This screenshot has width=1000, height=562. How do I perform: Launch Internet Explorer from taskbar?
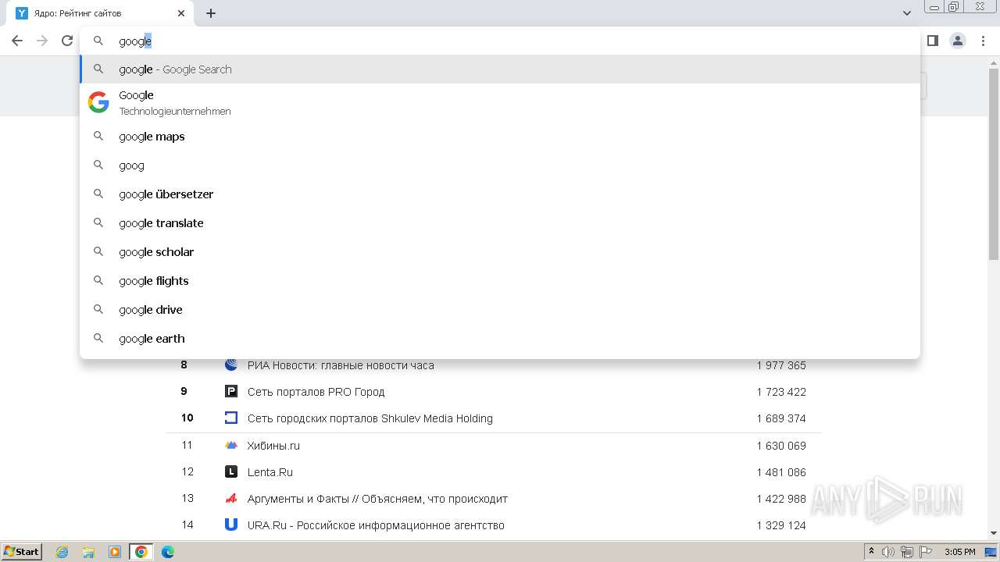tap(62, 552)
